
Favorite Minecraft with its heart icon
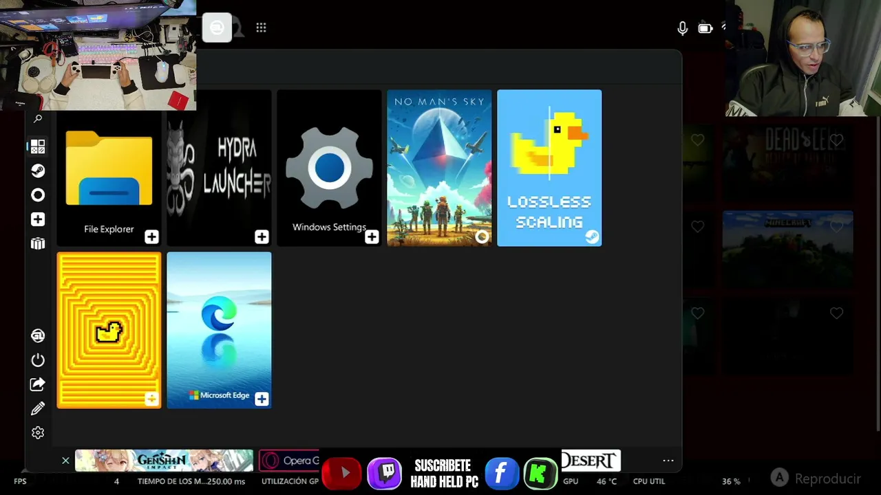(x=836, y=226)
